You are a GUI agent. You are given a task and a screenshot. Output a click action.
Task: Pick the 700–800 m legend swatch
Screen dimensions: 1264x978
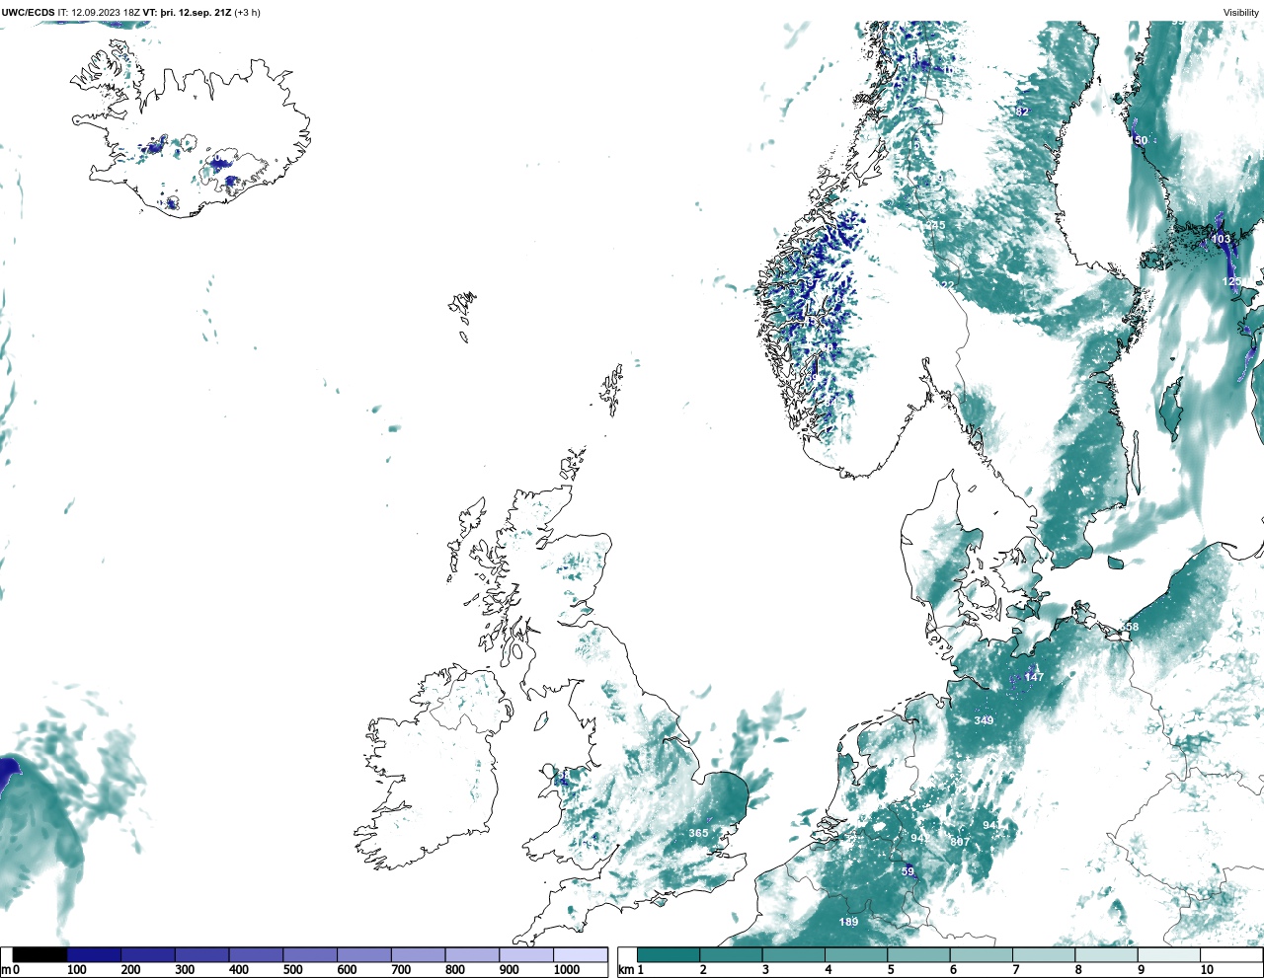418,955
